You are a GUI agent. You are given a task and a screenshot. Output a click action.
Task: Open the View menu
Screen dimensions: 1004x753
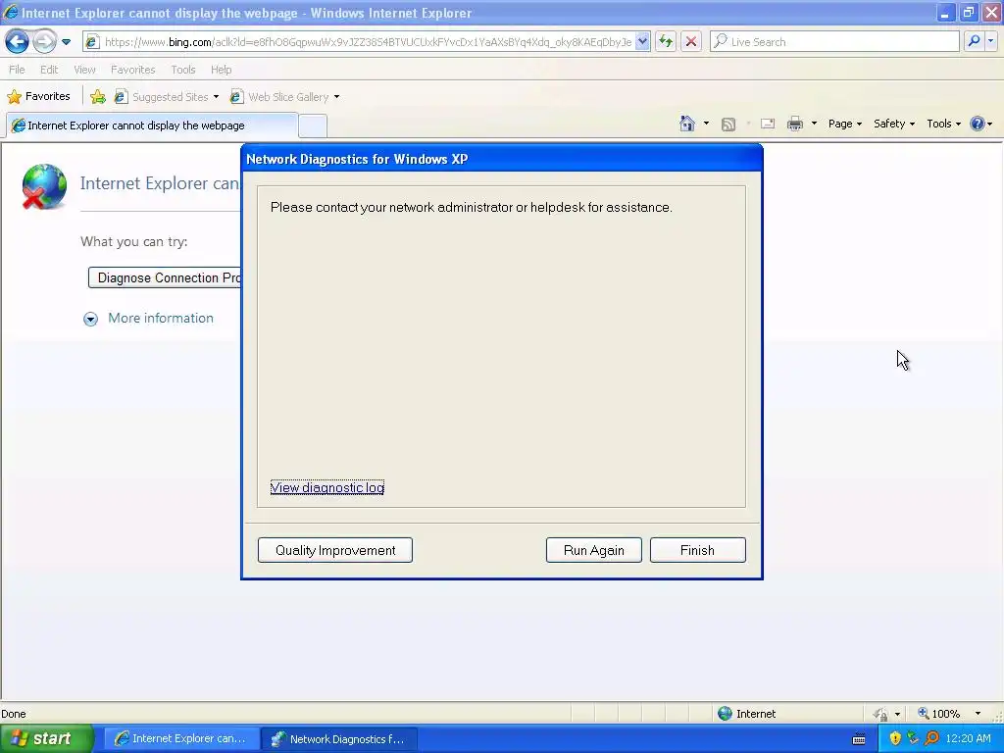coord(84,70)
